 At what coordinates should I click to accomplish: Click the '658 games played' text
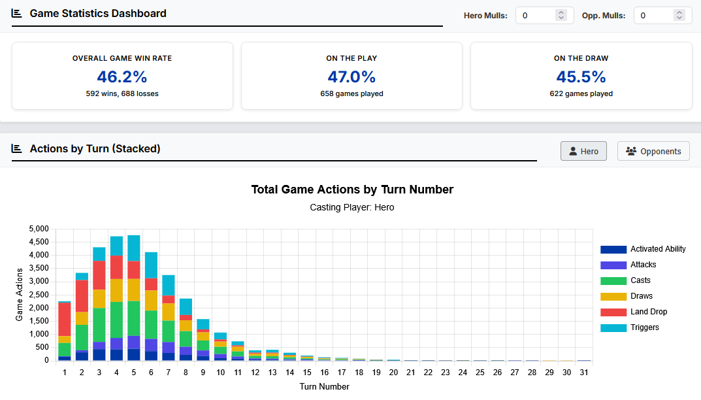coord(352,93)
